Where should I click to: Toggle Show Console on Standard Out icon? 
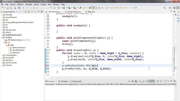[x=150, y=81]
